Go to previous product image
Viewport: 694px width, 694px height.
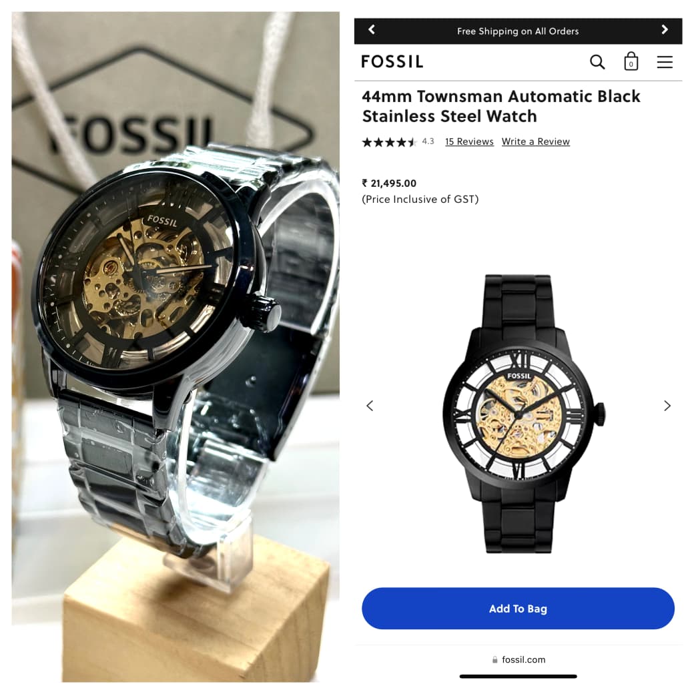click(370, 406)
